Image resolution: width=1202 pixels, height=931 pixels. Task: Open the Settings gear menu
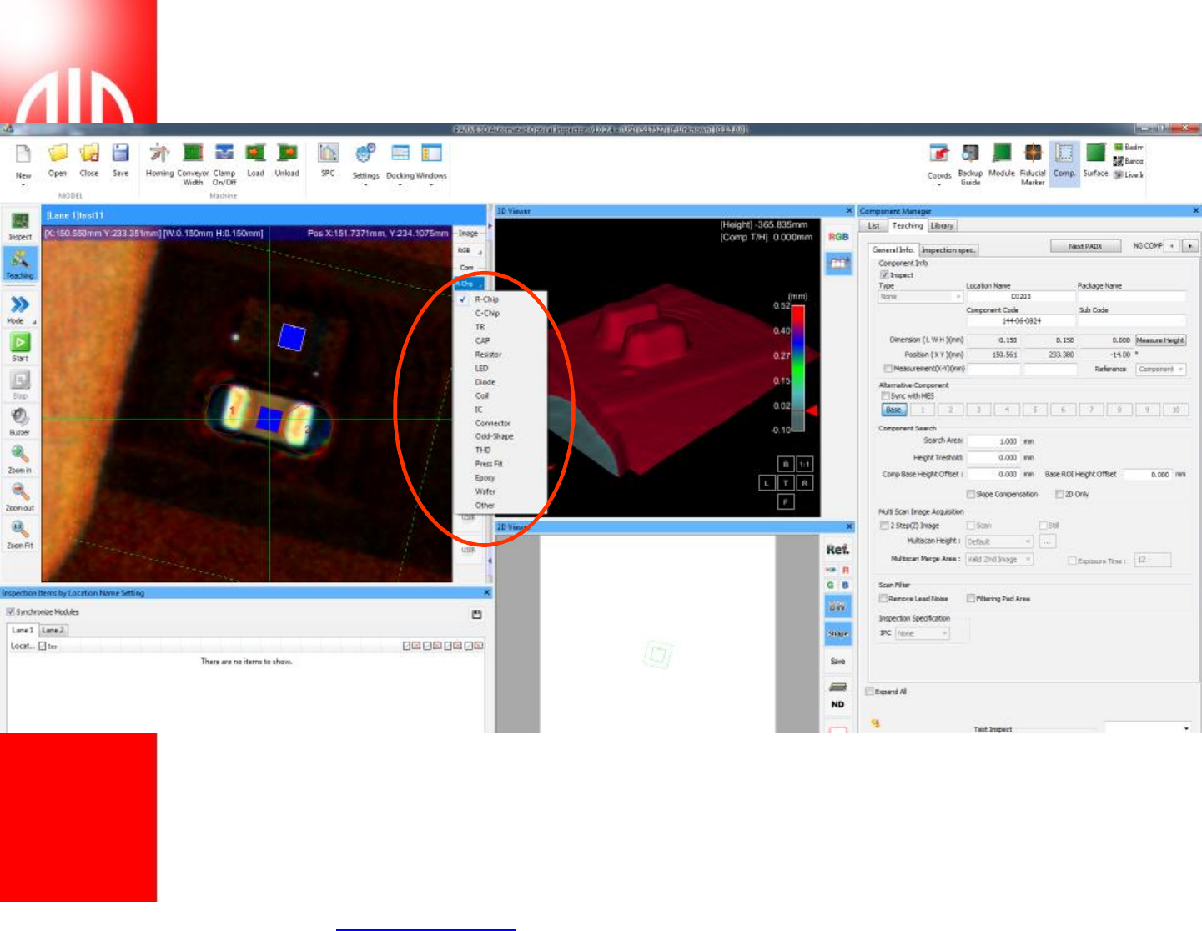tap(365, 154)
